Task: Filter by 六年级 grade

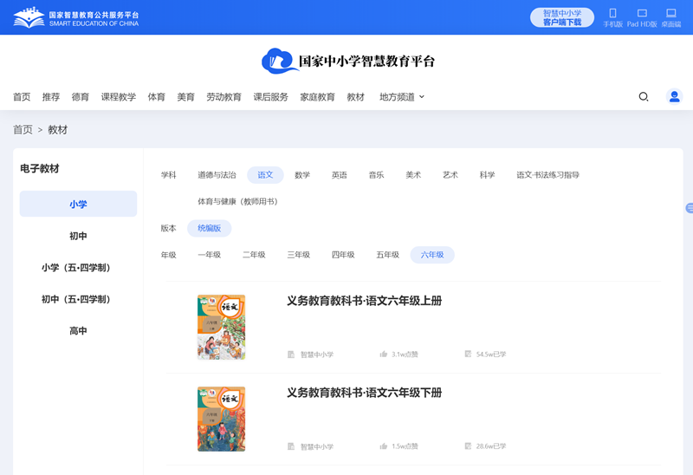Action: pos(432,255)
